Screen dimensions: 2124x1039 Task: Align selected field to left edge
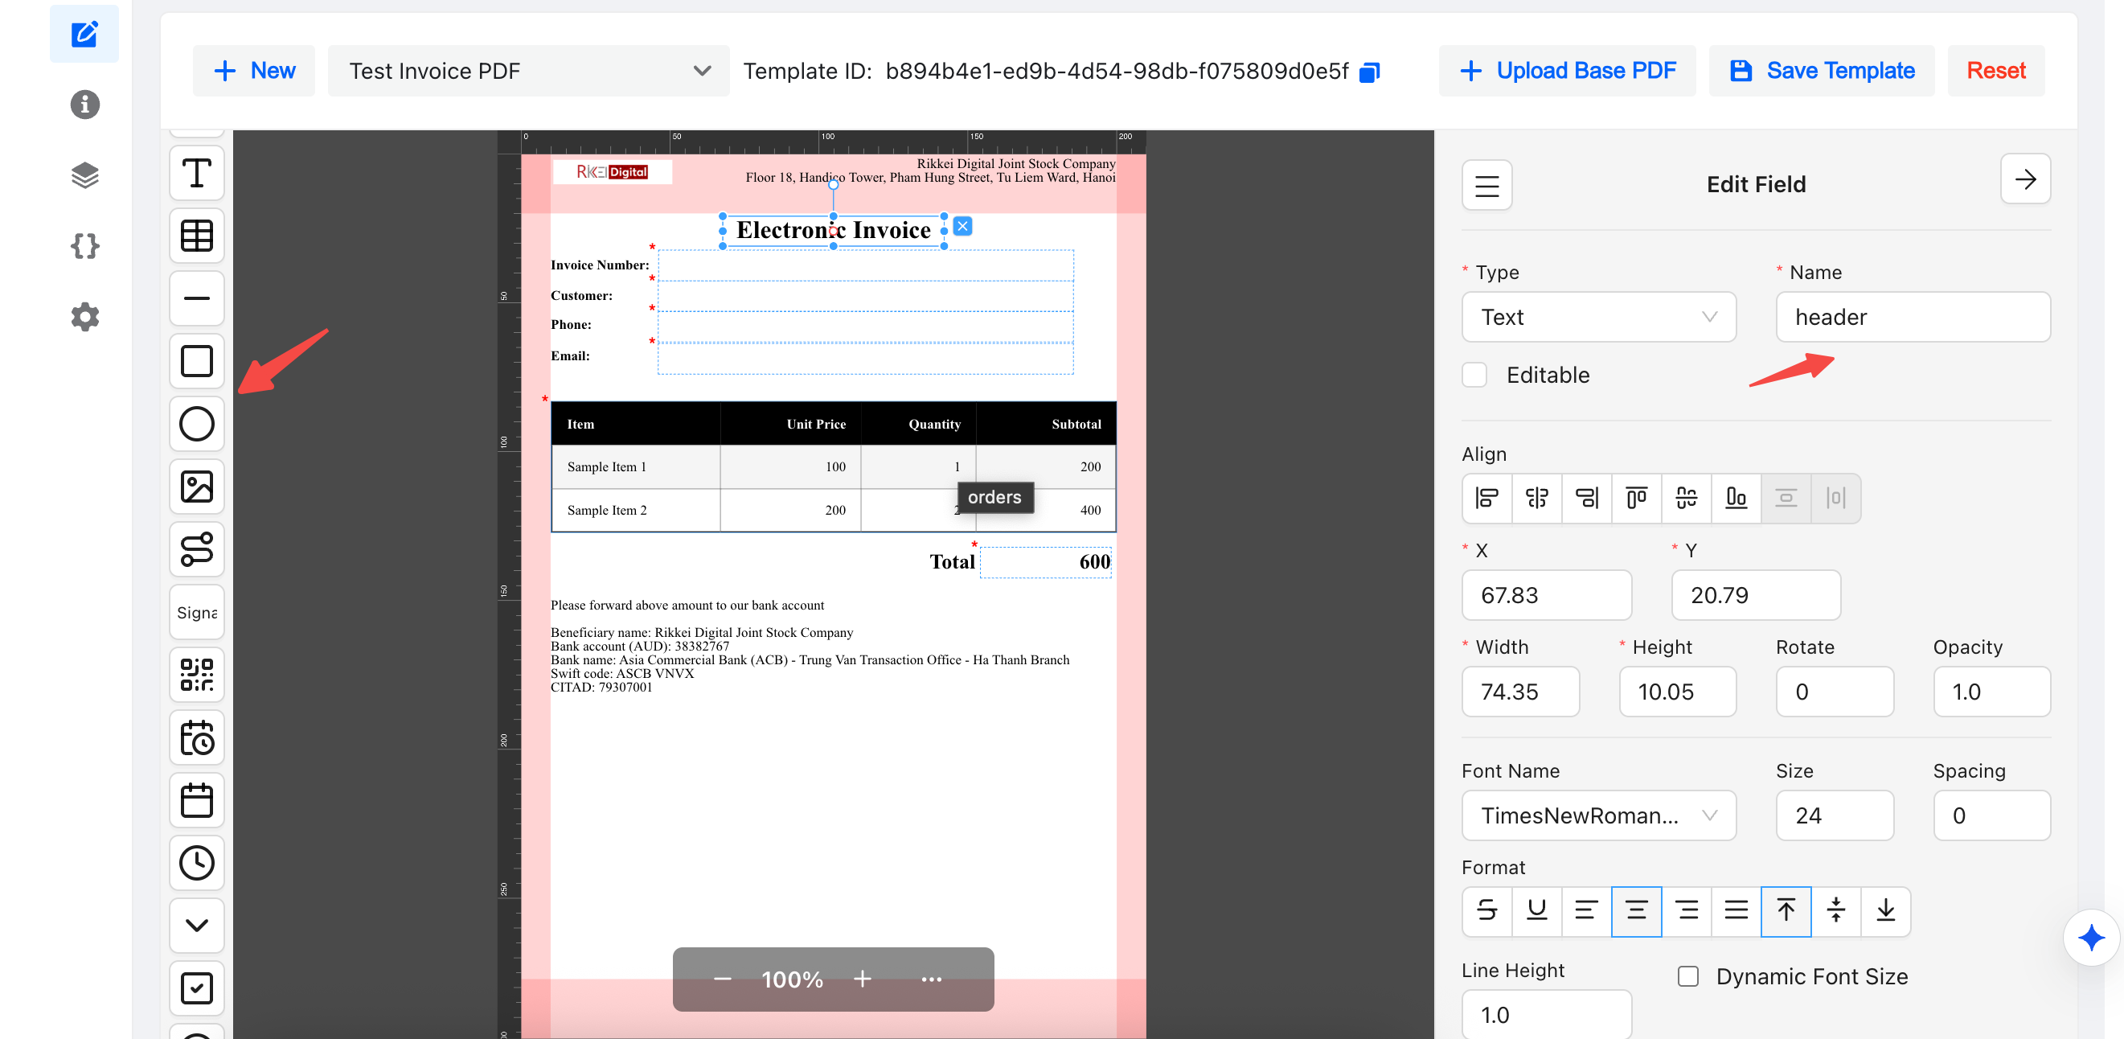click(1486, 497)
